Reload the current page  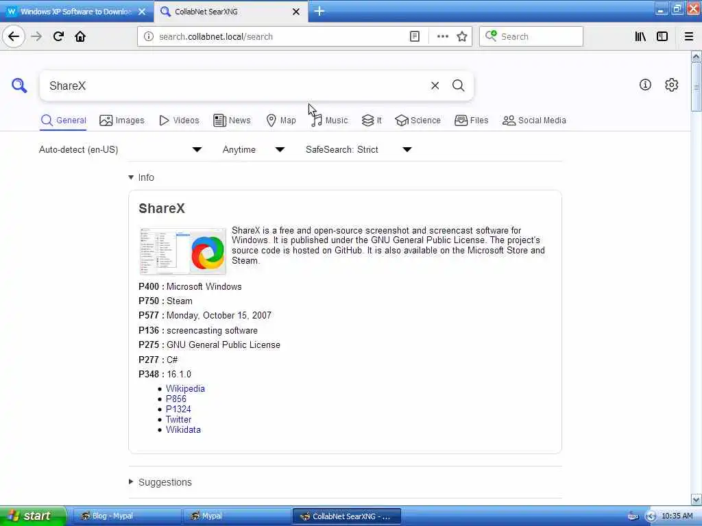pyautogui.click(x=59, y=36)
